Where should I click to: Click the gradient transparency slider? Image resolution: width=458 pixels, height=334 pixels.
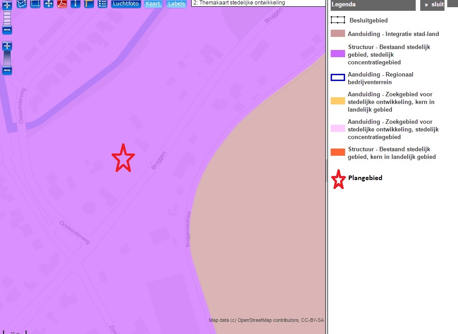pyautogui.click(x=7, y=59)
